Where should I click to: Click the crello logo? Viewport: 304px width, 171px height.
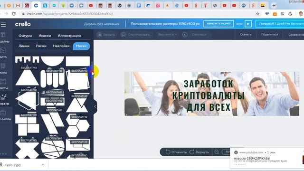click(23, 24)
